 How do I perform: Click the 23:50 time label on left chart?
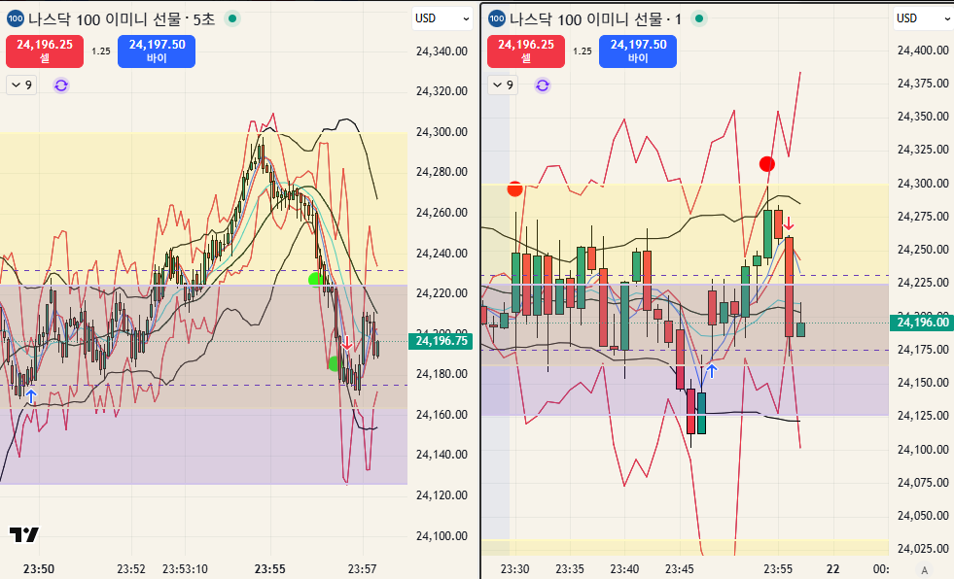(39, 569)
